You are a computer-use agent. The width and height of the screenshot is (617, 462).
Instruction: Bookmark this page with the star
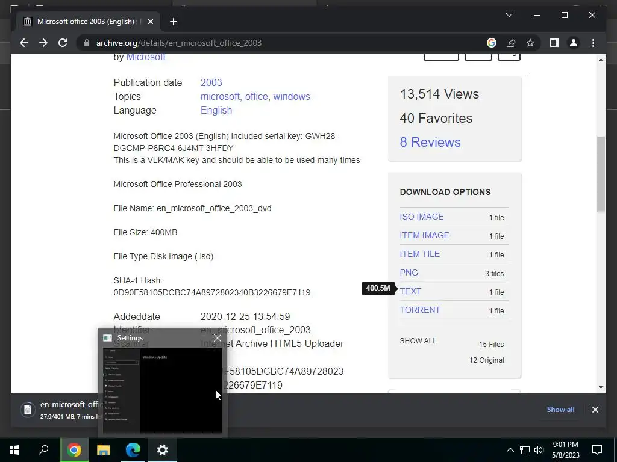point(530,43)
